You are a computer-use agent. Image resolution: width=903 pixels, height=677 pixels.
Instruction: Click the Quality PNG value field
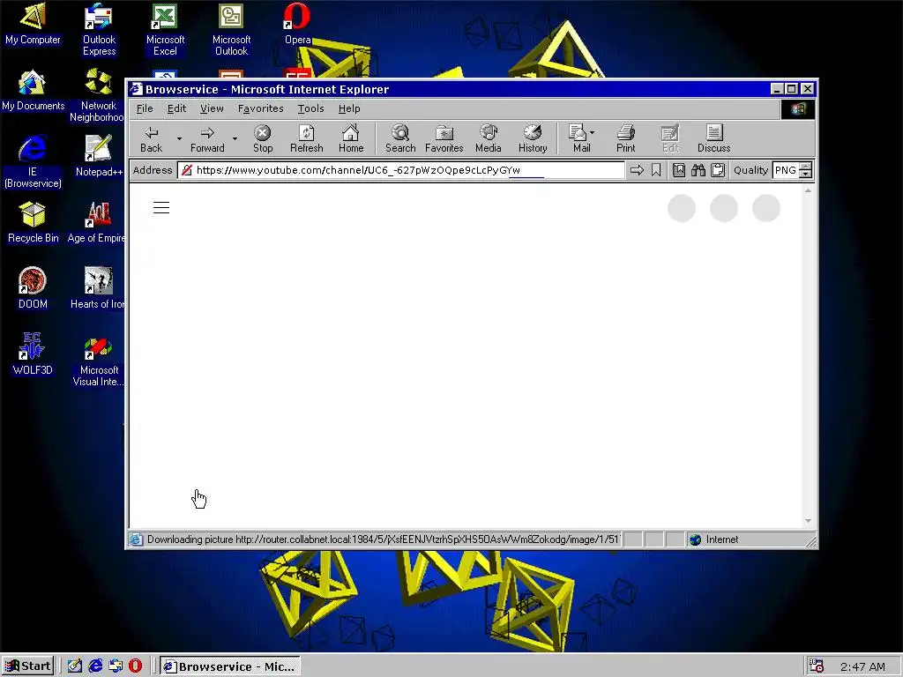tap(786, 170)
